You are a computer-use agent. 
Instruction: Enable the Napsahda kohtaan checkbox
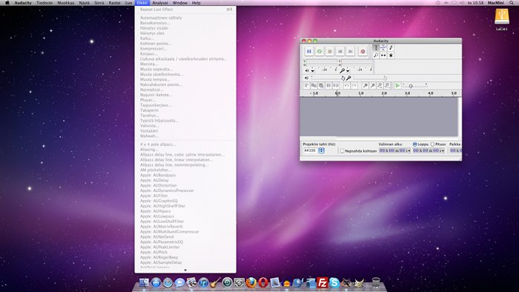pyautogui.click(x=342, y=150)
